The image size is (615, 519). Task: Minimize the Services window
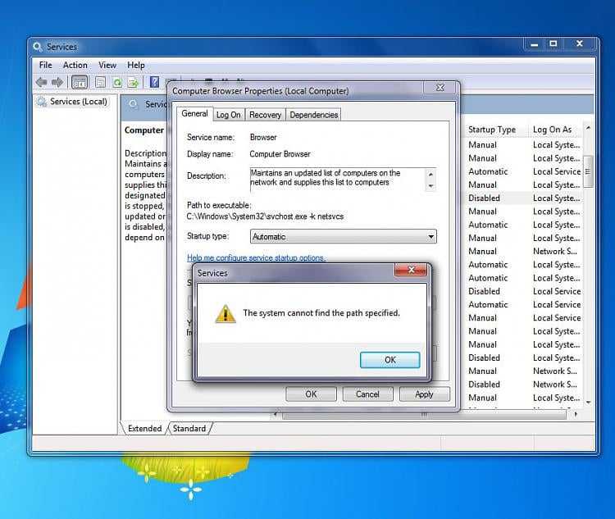click(534, 44)
